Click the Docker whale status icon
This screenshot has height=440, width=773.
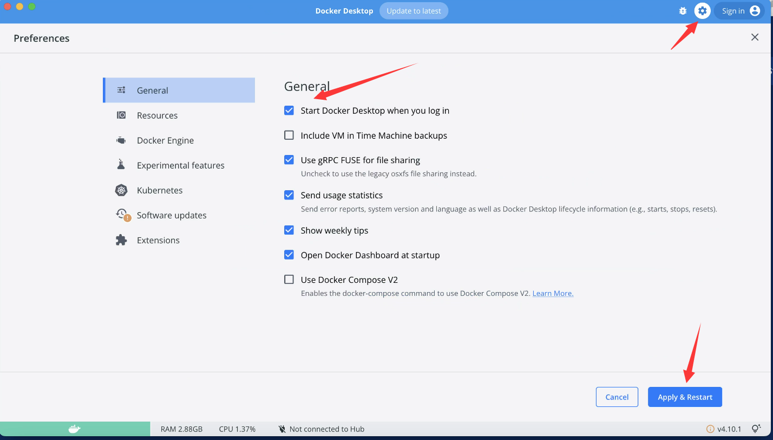[x=75, y=429]
